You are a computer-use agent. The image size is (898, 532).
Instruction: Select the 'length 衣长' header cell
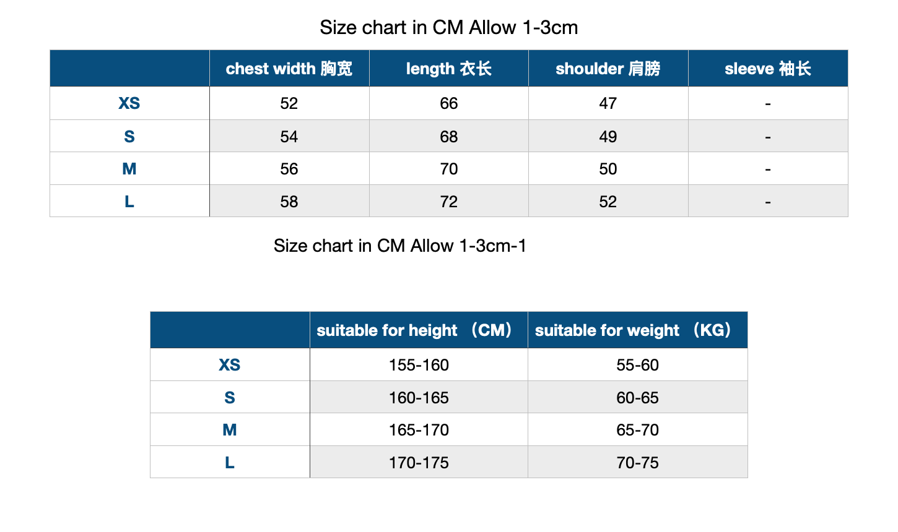coord(449,69)
